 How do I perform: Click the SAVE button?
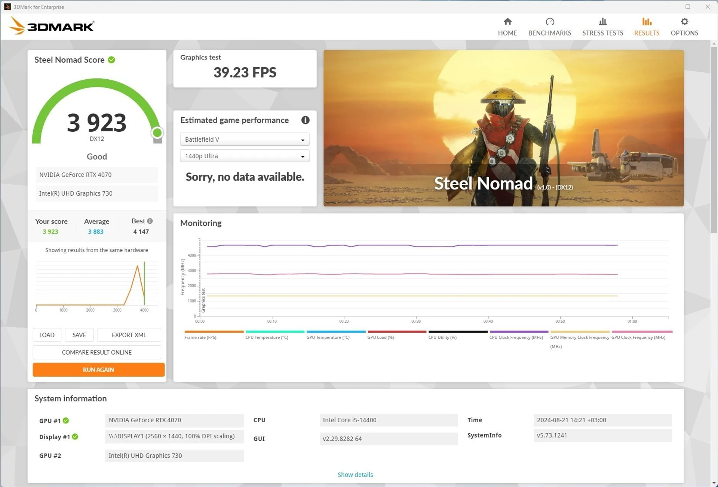tap(79, 335)
